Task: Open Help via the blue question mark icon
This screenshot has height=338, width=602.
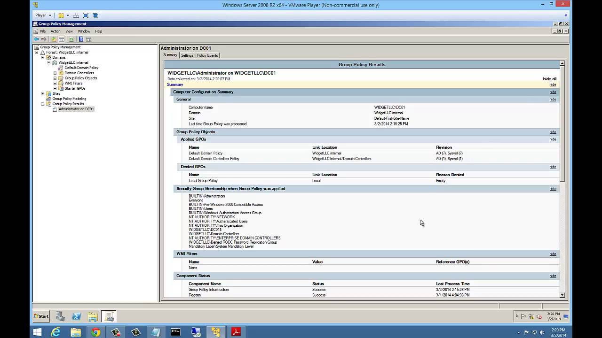Action: pos(81,39)
